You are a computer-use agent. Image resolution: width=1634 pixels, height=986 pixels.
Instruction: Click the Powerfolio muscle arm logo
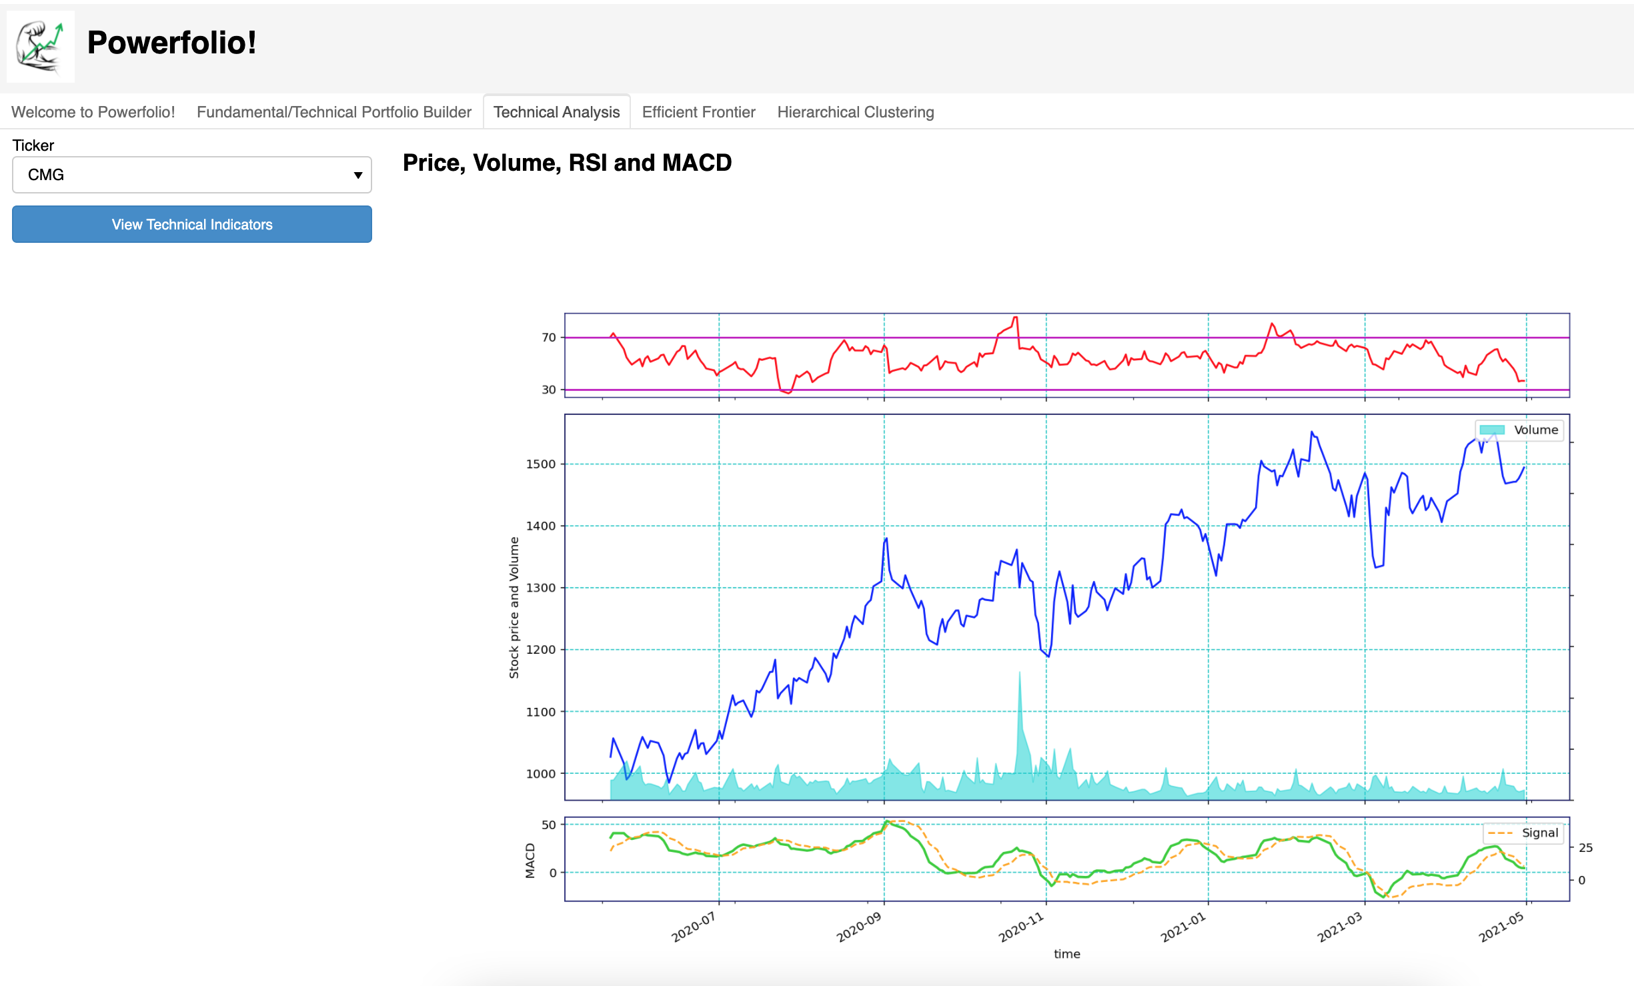click(x=40, y=46)
